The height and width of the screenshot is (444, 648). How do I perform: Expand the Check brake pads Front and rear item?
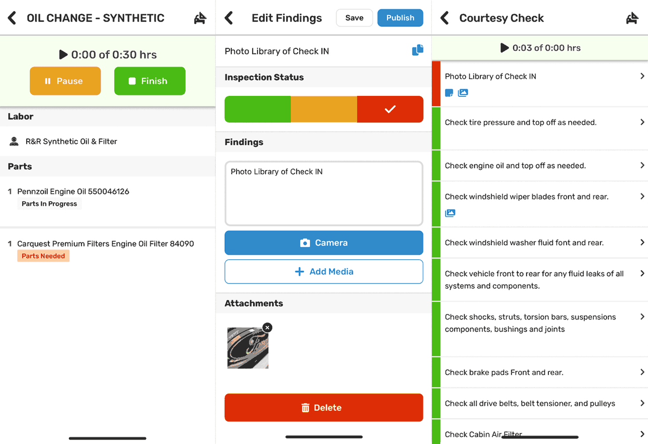642,372
